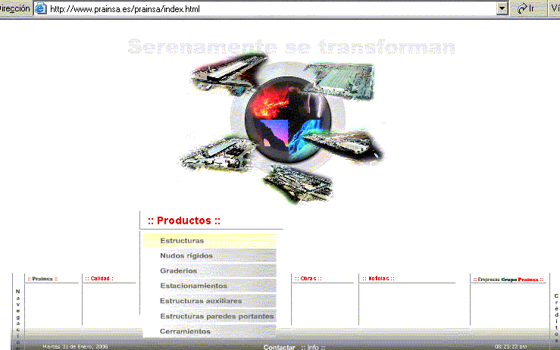Click the right-side aerial plant photo by blue flames
560x350 pixels.
(x=343, y=145)
